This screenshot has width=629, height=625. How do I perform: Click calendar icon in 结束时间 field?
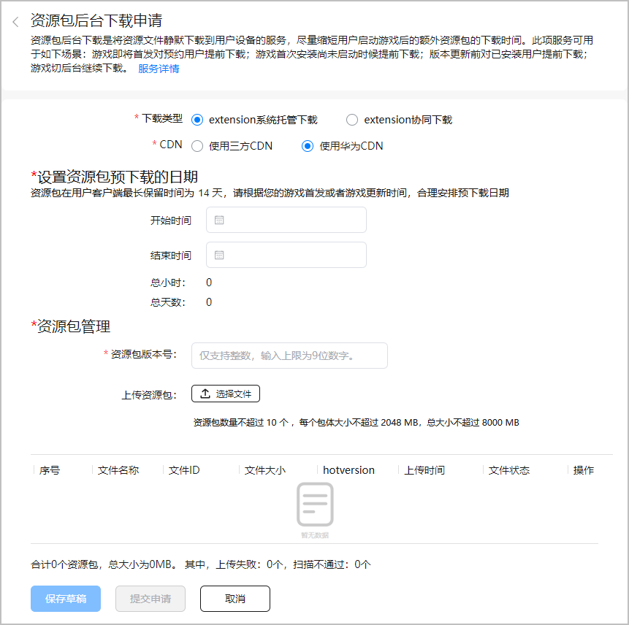coord(219,256)
